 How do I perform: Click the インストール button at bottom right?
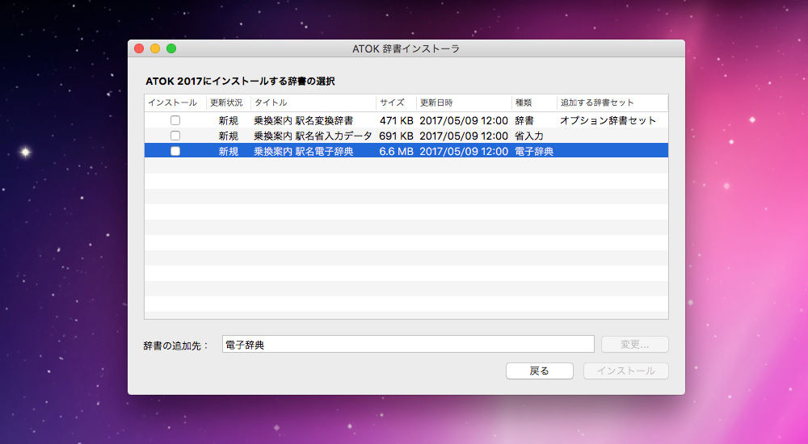coord(625,371)
